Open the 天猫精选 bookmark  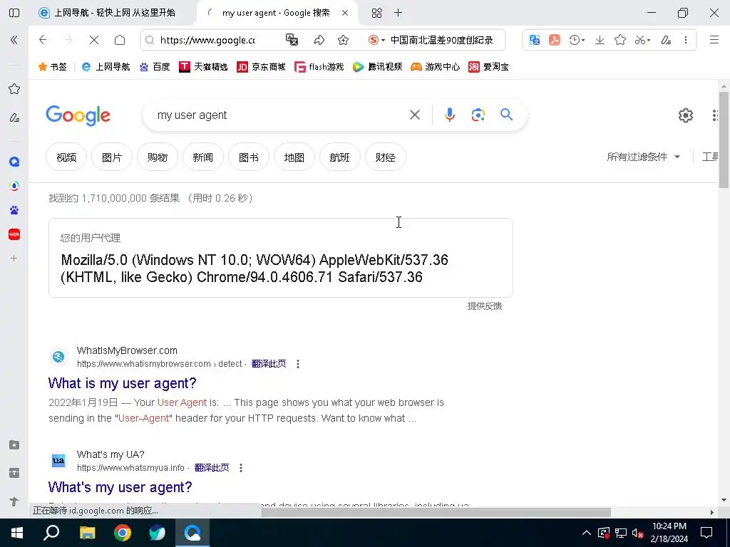203,67
